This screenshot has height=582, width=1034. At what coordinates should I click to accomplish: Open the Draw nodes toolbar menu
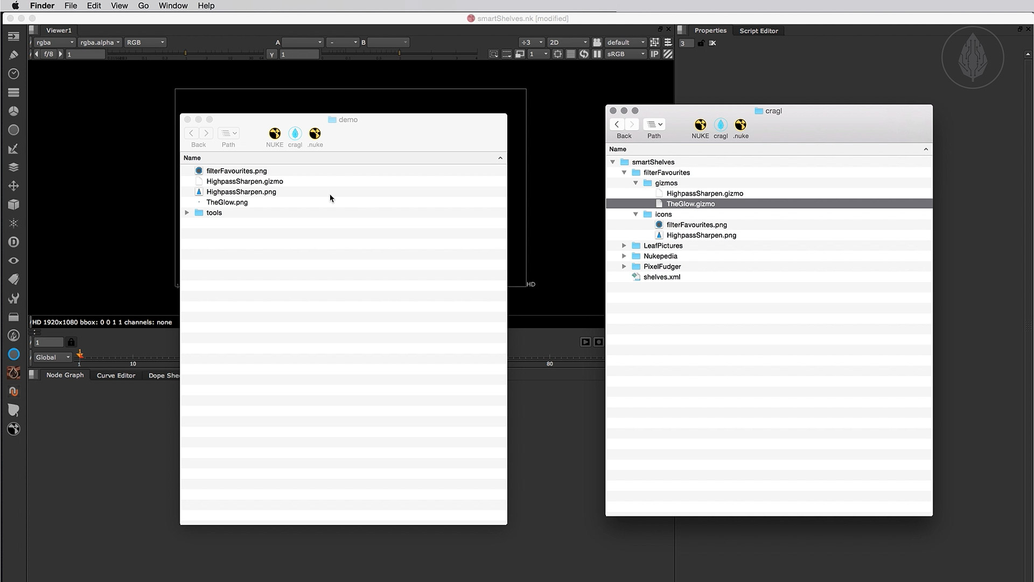(x=13, y=55)
